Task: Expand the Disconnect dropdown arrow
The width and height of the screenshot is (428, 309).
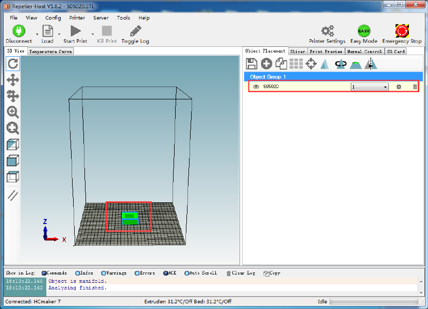Action: 37,35
